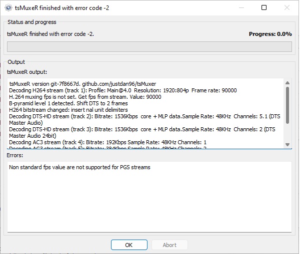The width and height of the screenshot is (307, 254).
Task: Click the greyed-out Abort button
Action: 169,245
